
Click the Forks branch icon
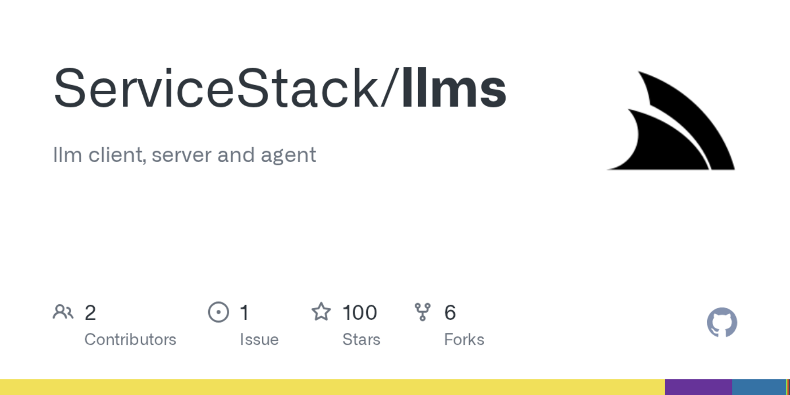[423, 312]
